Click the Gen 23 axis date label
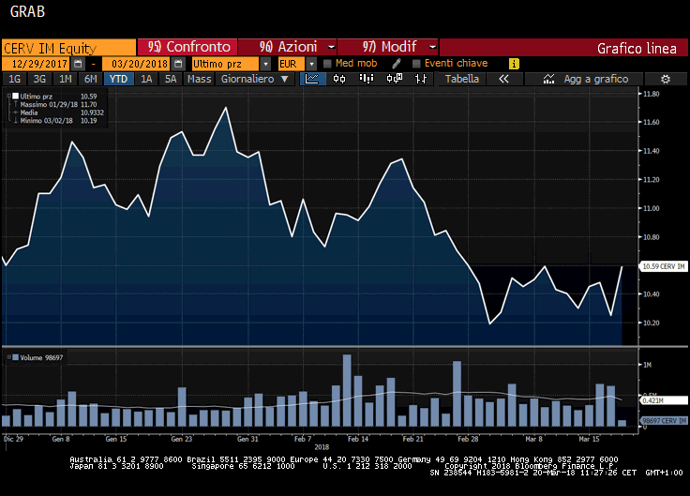The image size is (690, 496). tap(182, 439)
